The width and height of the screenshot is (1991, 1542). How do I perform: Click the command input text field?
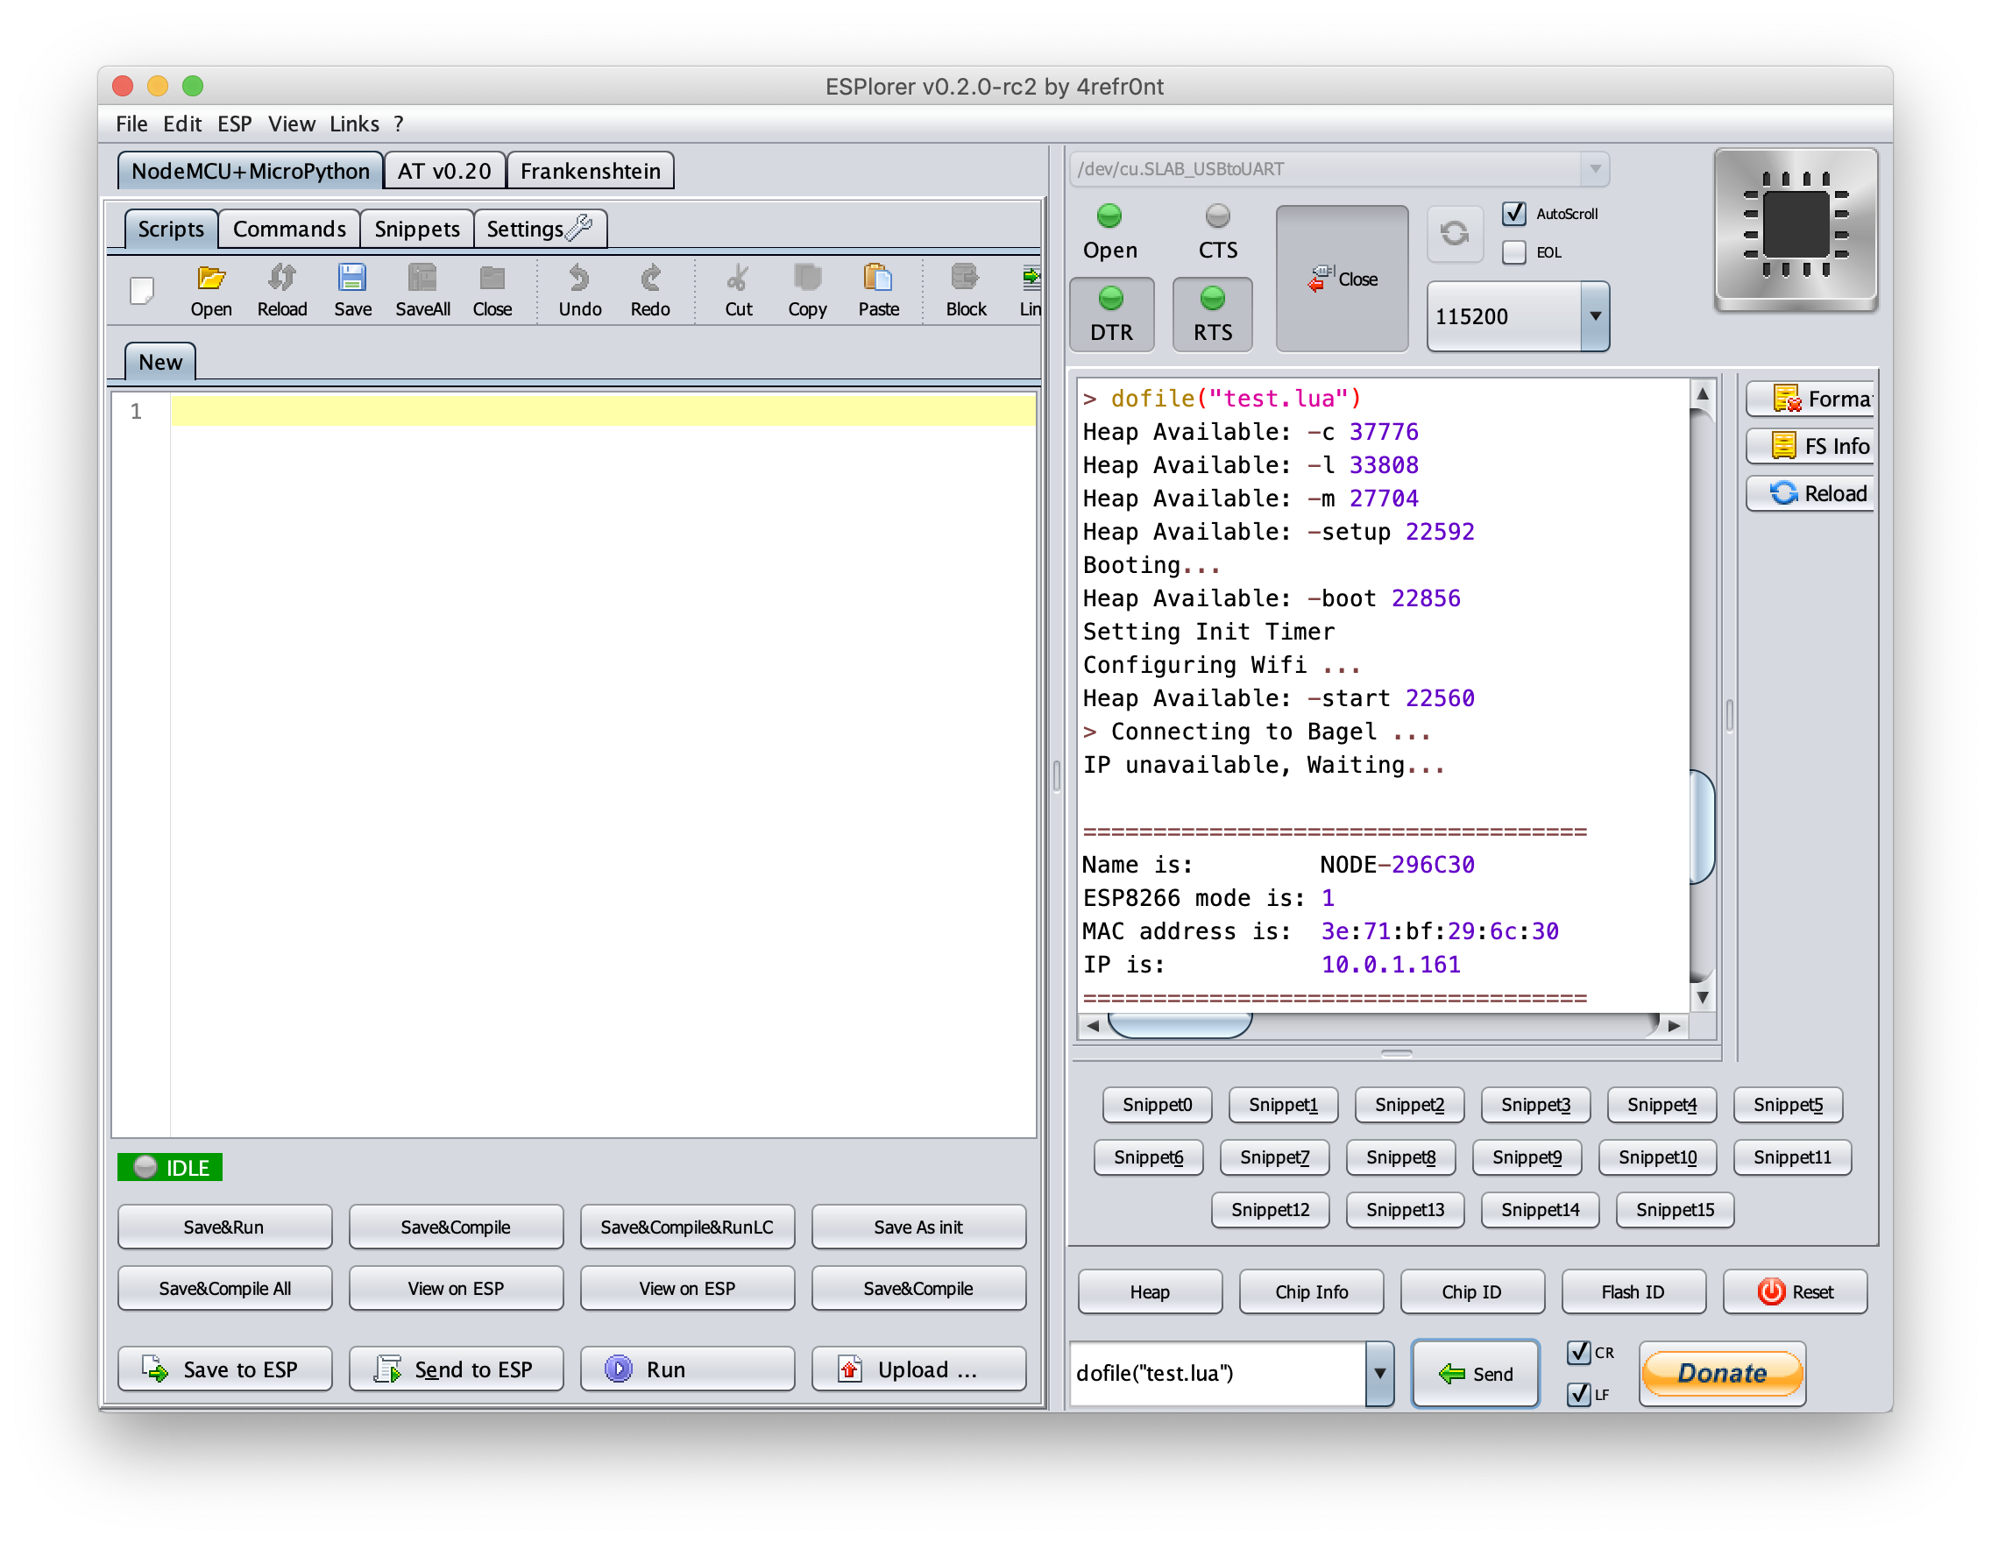[x=1219, y=1375]
